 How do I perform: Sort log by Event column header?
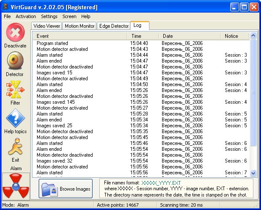click(x=80, y=36)
